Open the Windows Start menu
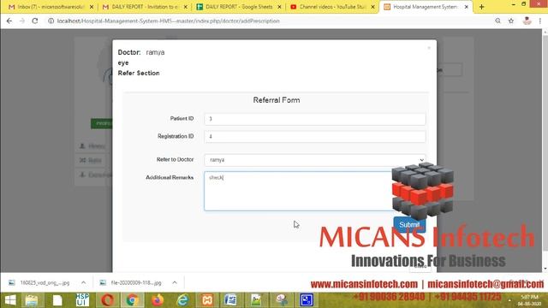Viewport: 548px width, 308px height. point(10,300)
